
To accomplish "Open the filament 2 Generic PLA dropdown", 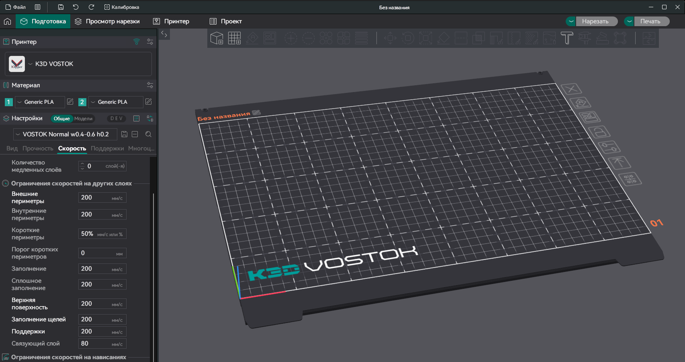I will (x=116, y=102).
